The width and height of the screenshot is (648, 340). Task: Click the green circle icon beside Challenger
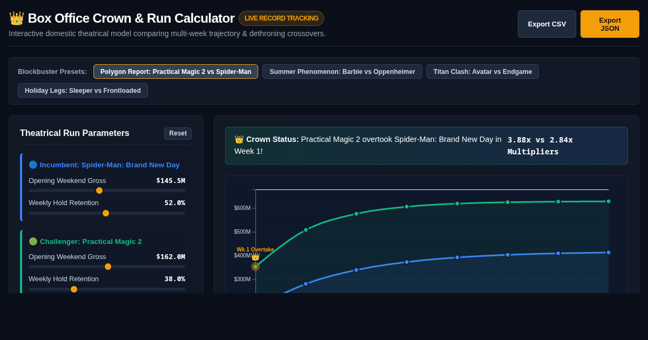click(x=33, y=241)
